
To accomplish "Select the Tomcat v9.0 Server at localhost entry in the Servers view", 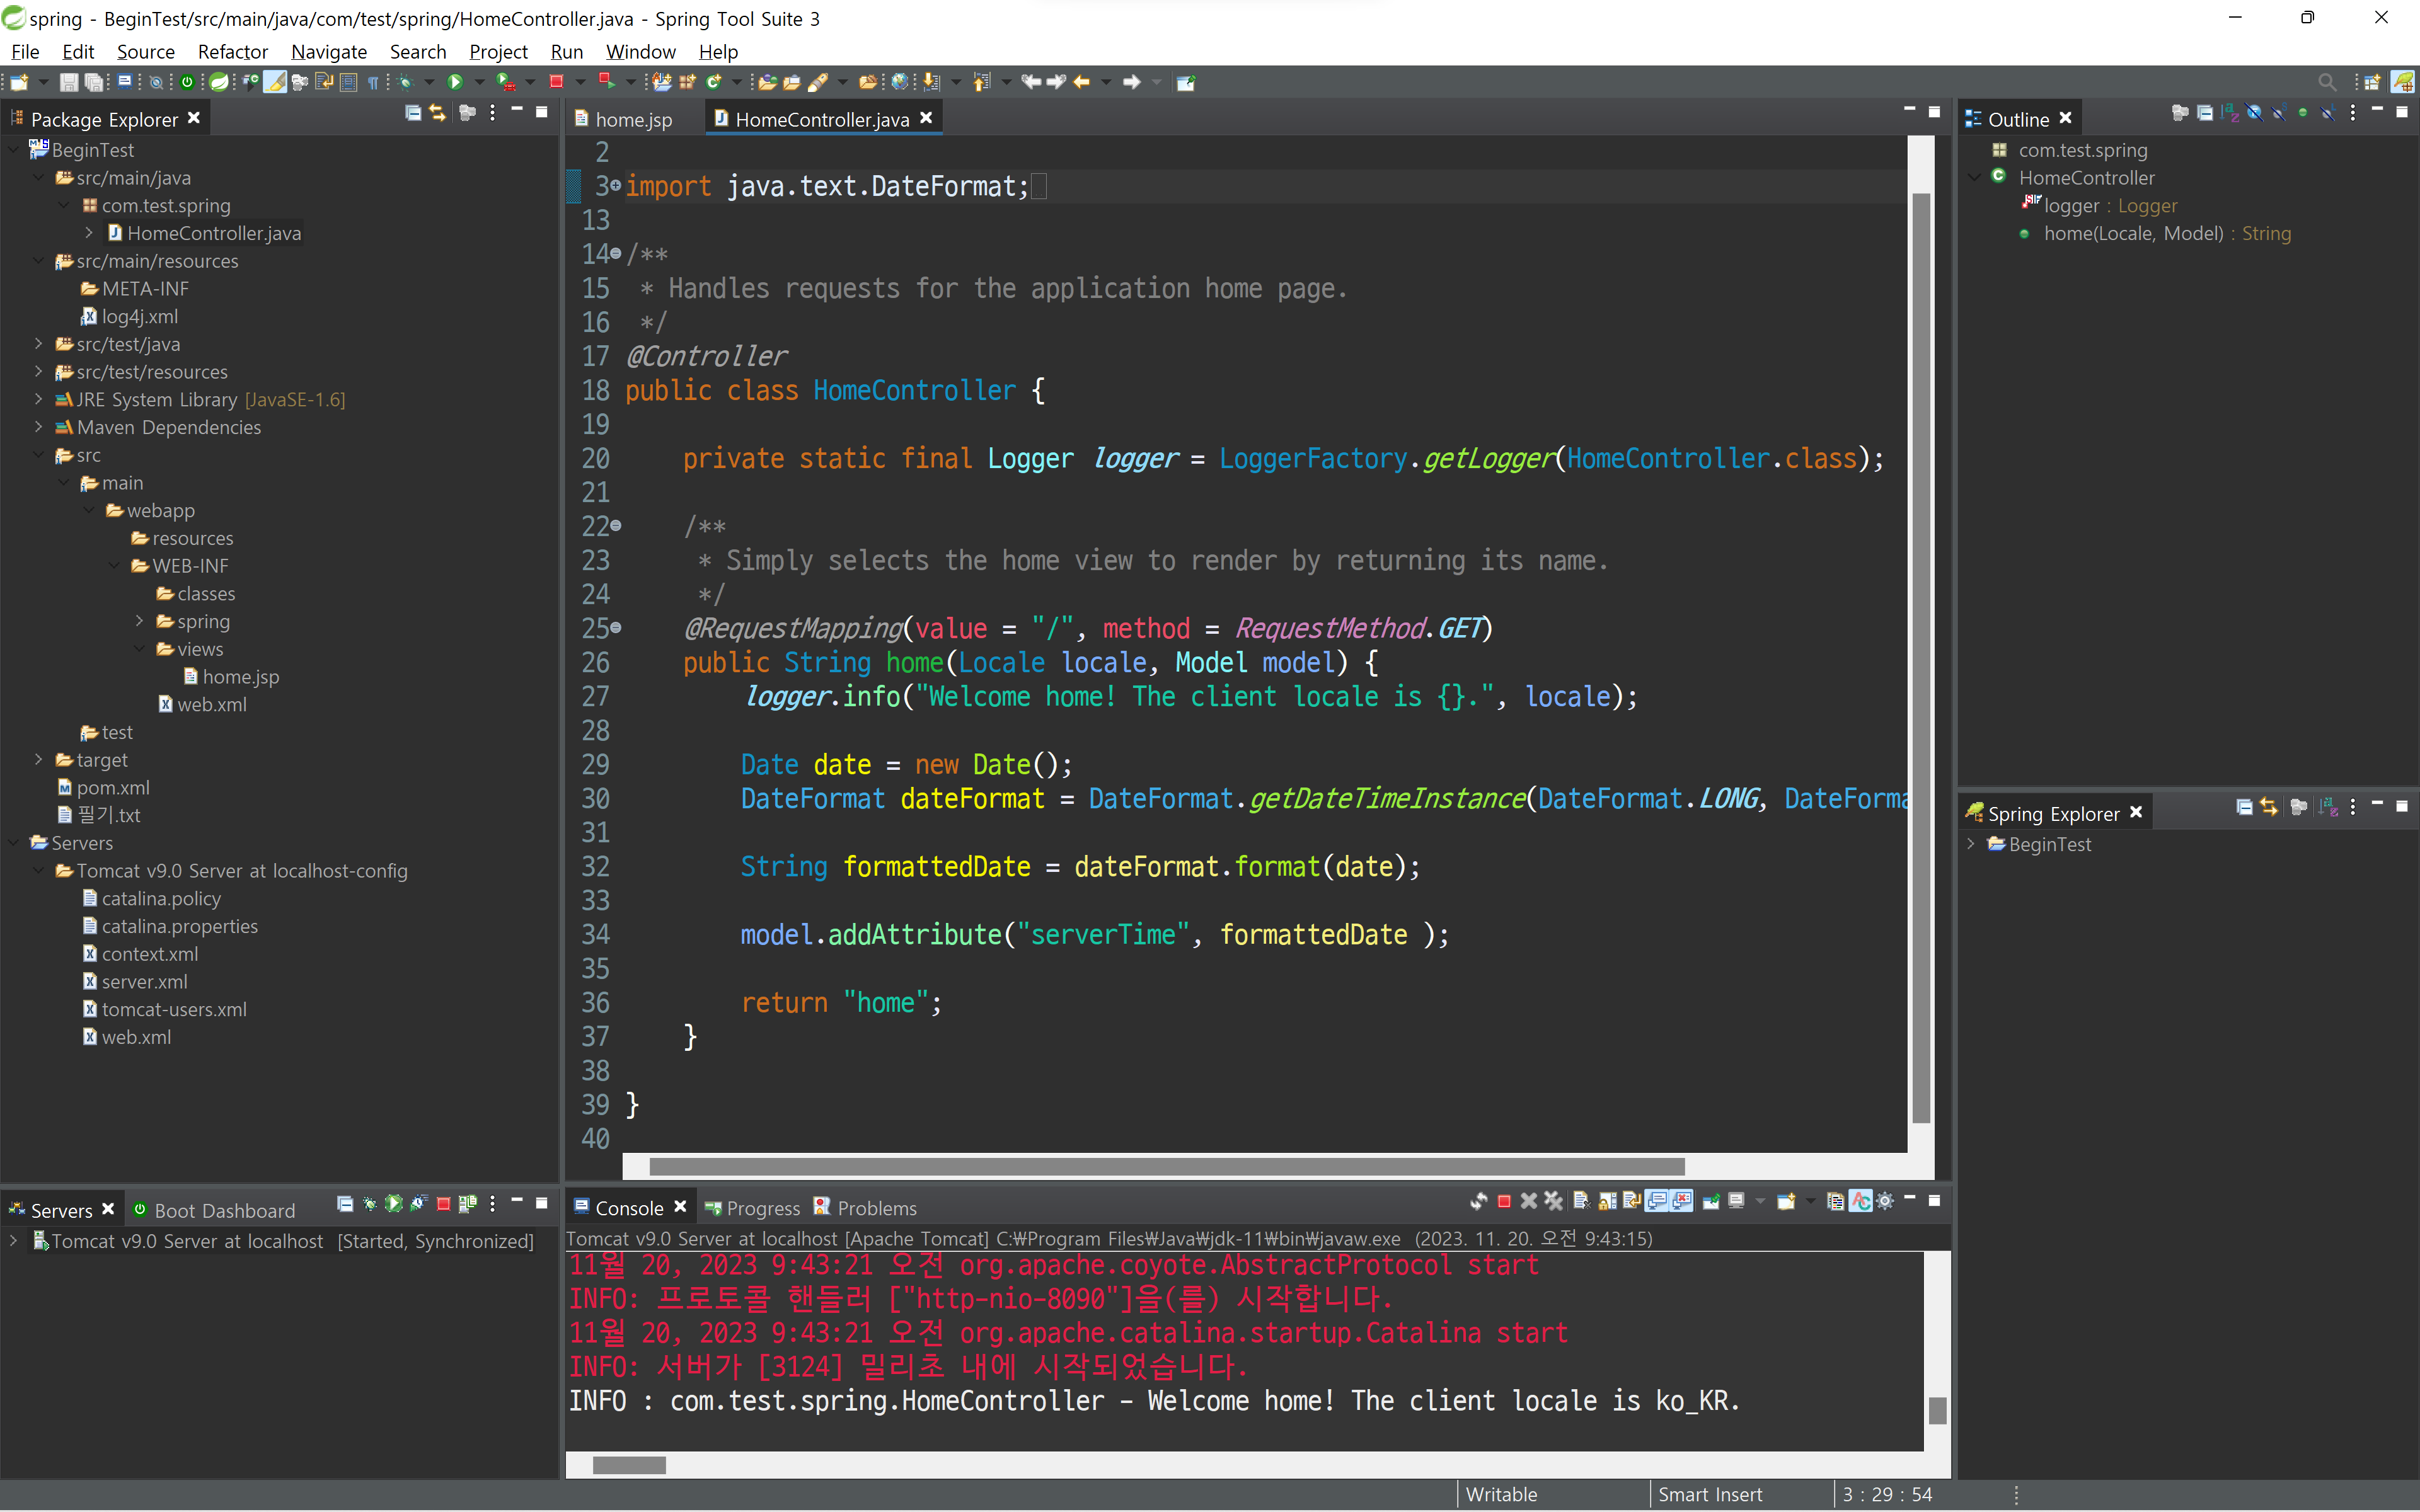I will click(x=283, y=1241).
